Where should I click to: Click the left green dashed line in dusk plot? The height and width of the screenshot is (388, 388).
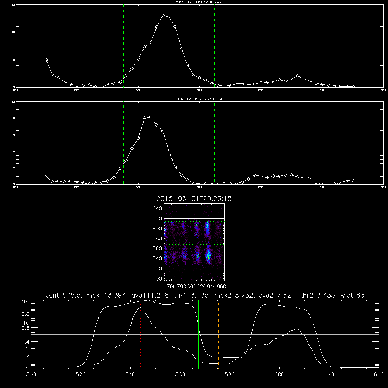(123, 143)
